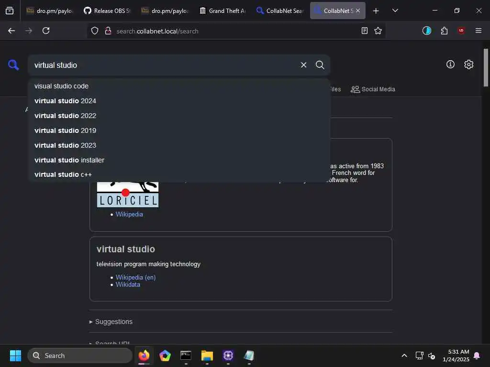Click the blue circular extension icon in toolbar

click(426, 31)
